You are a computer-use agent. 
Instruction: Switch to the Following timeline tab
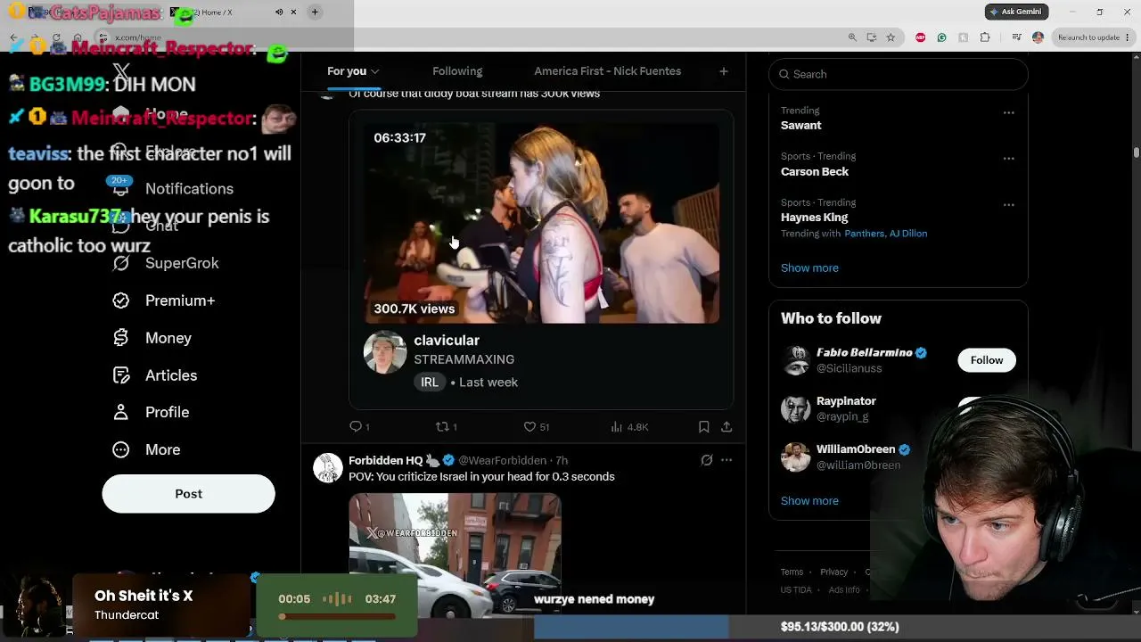(x=457, y=71)
